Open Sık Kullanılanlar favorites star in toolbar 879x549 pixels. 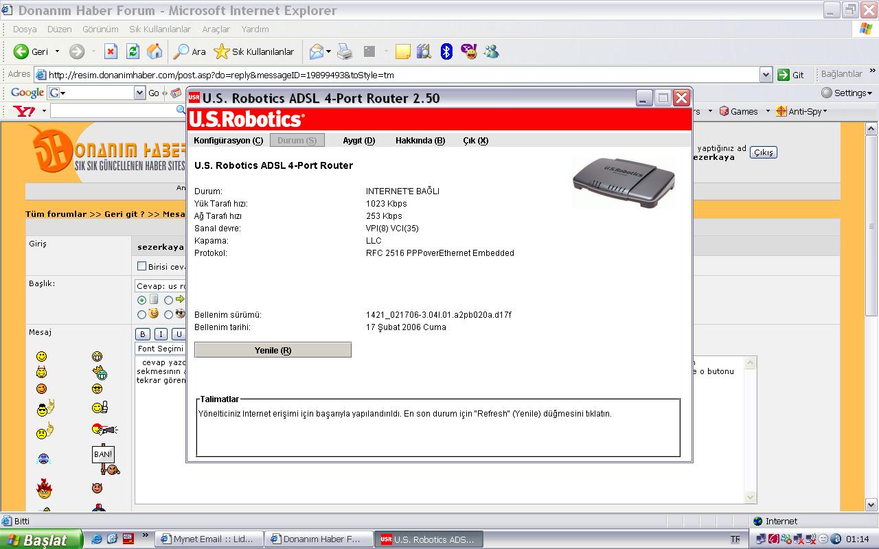pos(253,51)
